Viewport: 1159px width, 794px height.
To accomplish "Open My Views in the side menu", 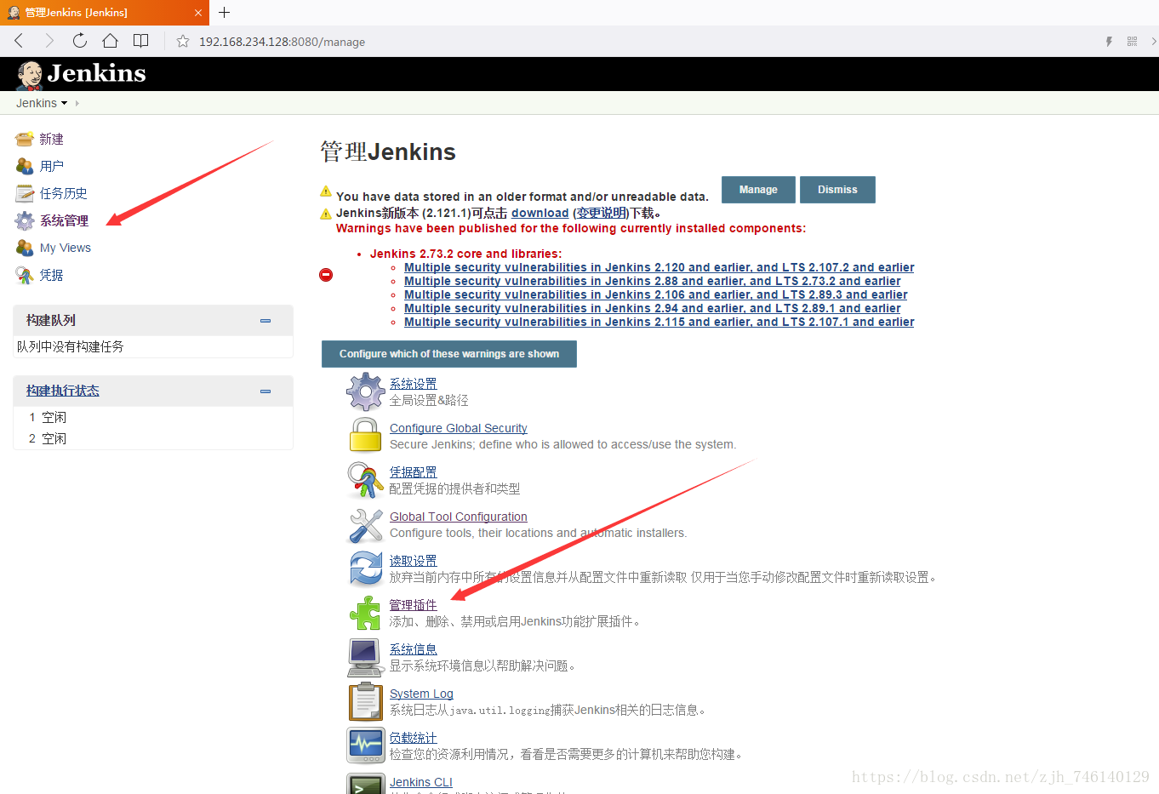I will click(x=66, y=248).
